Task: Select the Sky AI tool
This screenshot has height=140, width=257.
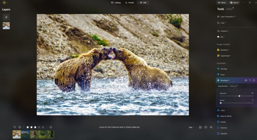Action: click(x=222, y=37)
